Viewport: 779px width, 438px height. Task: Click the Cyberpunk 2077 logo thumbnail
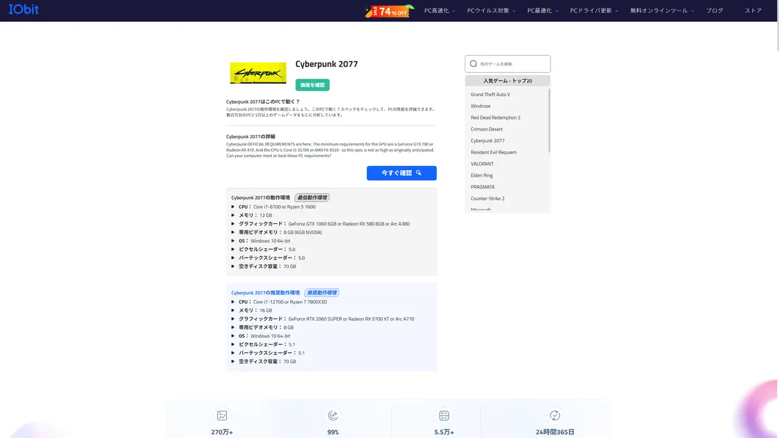pos(258,73)
